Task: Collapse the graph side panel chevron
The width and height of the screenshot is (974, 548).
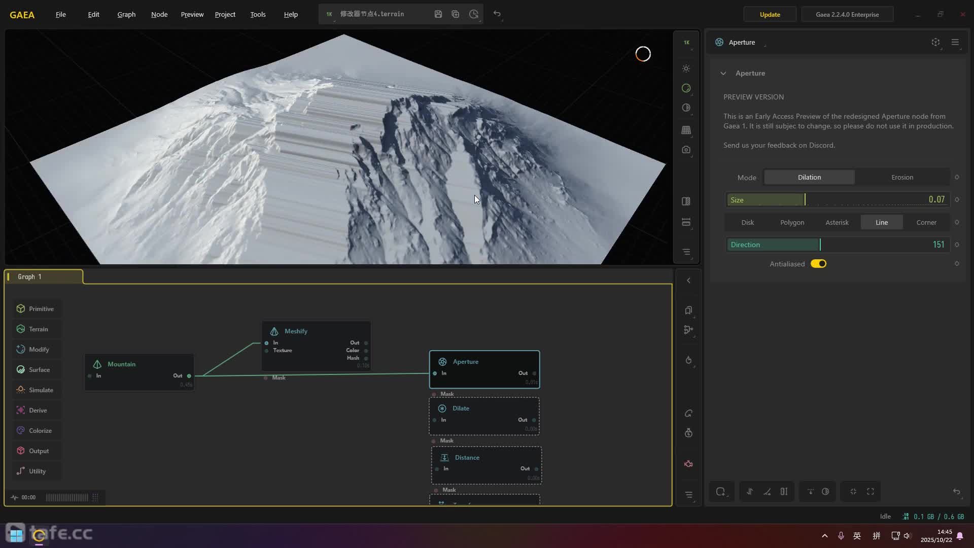Action: coord(688,281)
